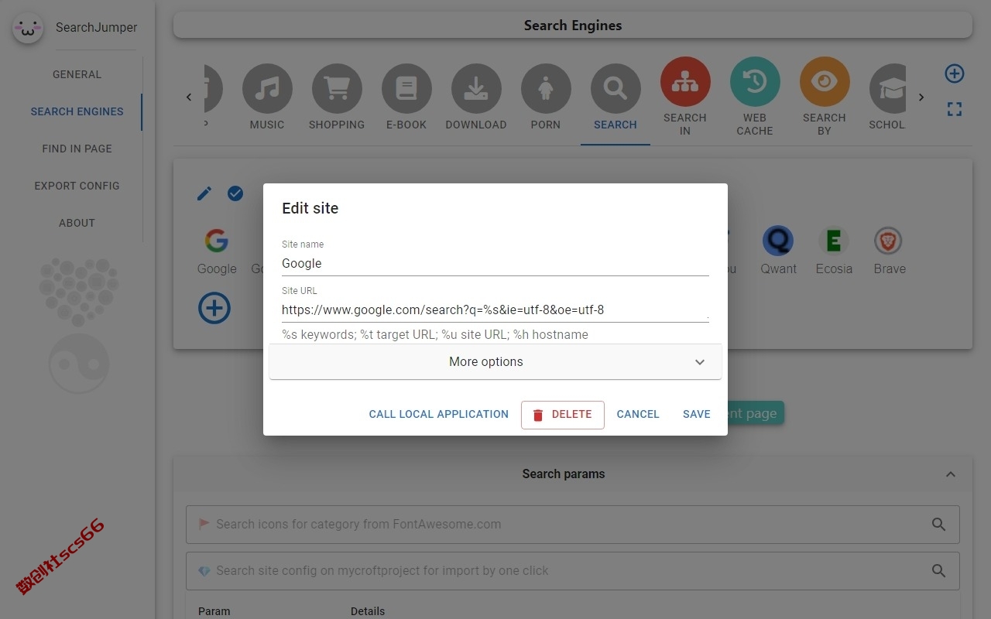991x619 pixels.
Task: Click Call Local Application button
Action: [439, 415]
